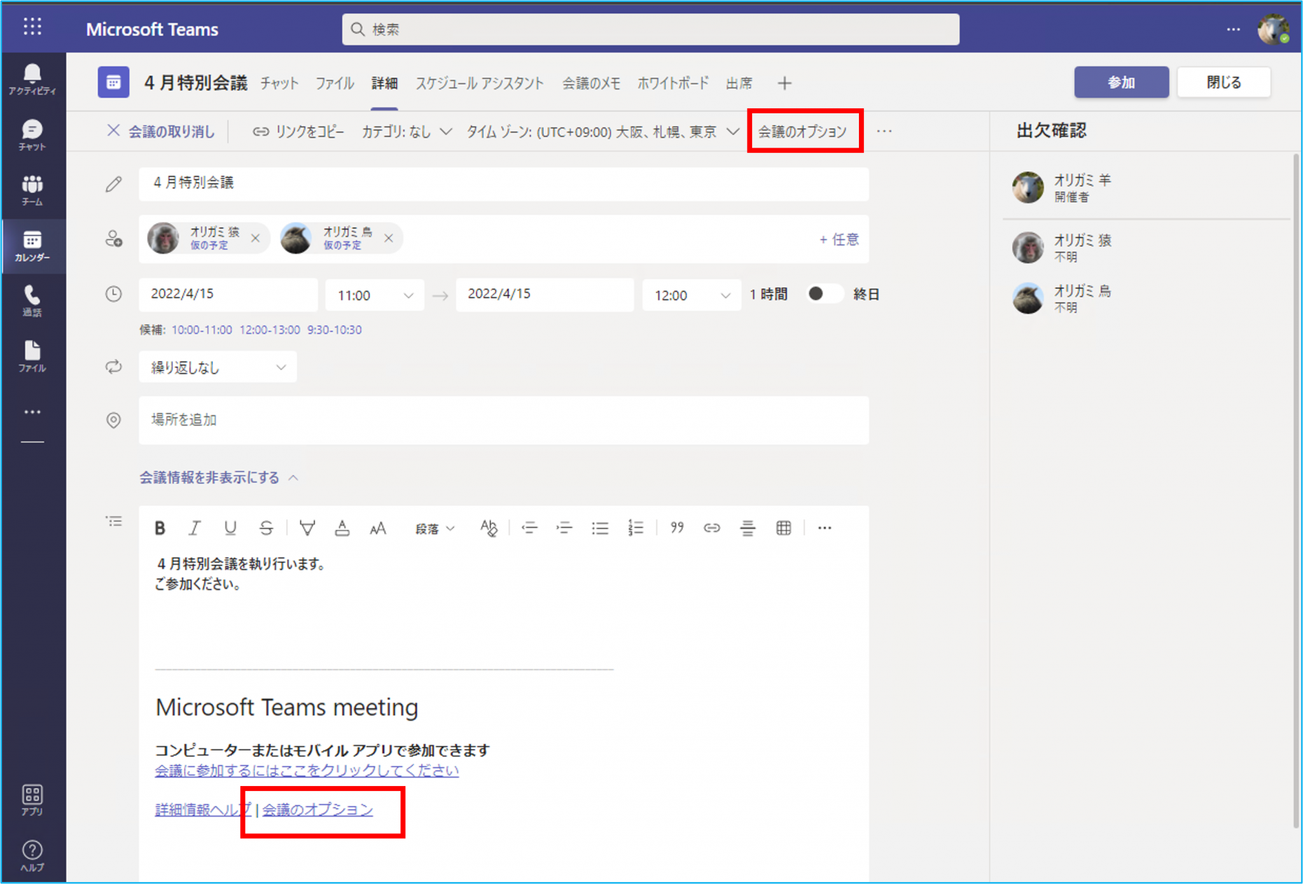Switch to the チャット tab
Image resolution: width=1303 pixels, height=884 pixels.
coord(279,83)
